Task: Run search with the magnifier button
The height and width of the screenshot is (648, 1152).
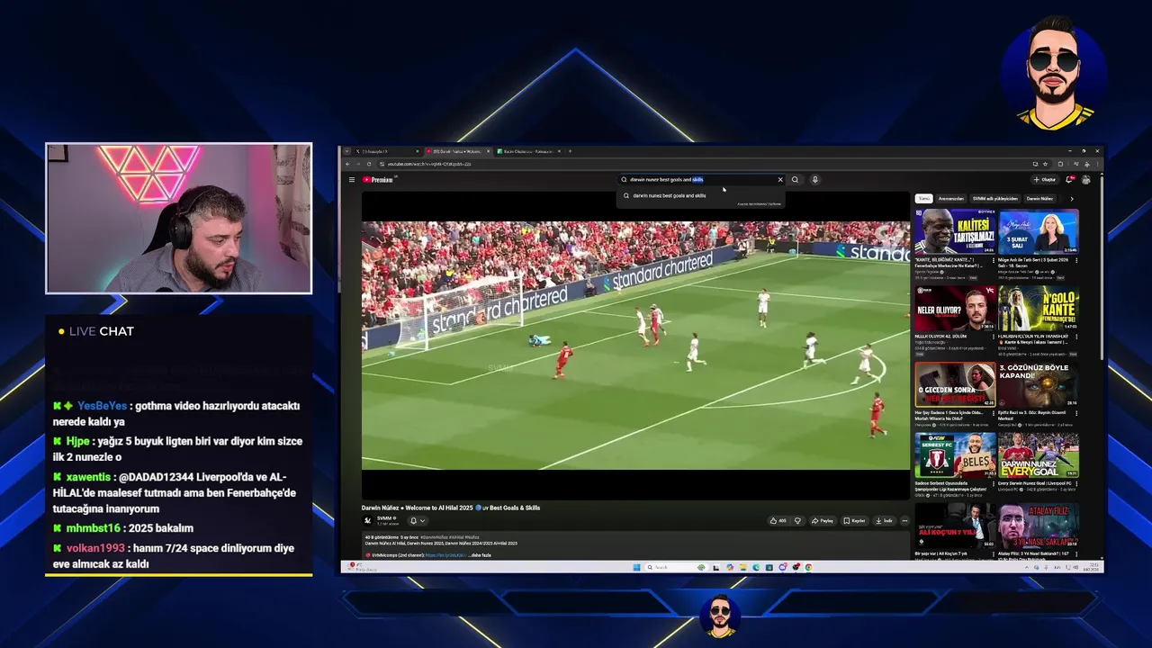Action: 795,180
